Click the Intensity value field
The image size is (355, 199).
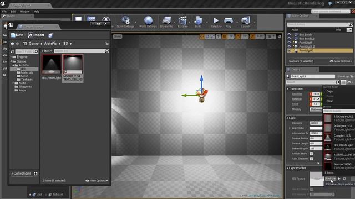coord(316,123)
